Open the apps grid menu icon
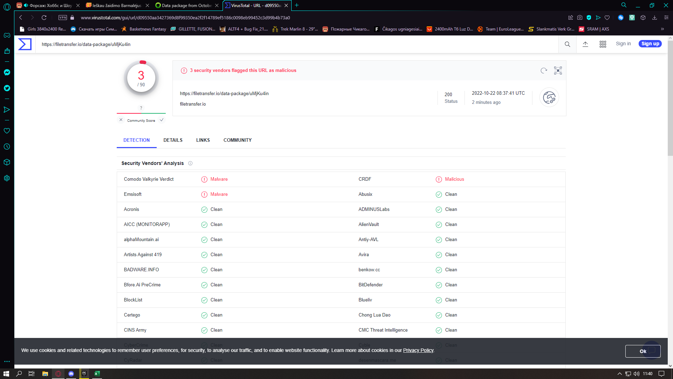673x379 pixels. click(x=603, y=44)
